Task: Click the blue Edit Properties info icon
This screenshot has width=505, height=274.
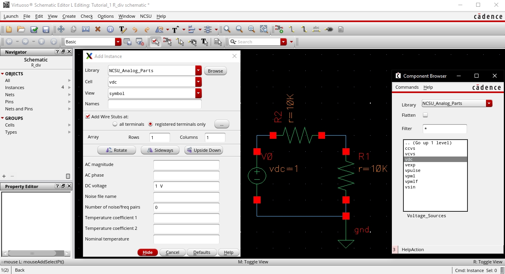Action: (110, 30)
